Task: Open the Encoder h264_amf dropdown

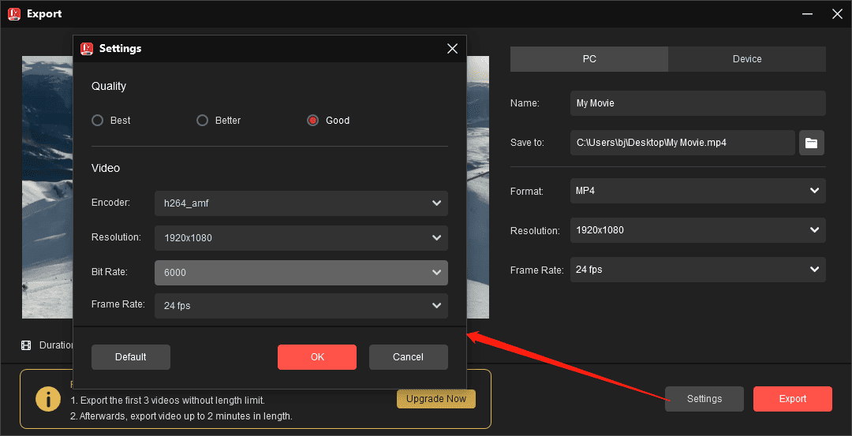Action: 301,203
